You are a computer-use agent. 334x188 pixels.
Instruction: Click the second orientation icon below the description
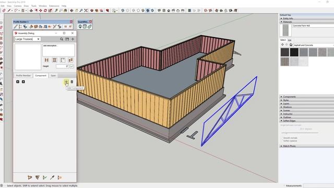(54, 60)
